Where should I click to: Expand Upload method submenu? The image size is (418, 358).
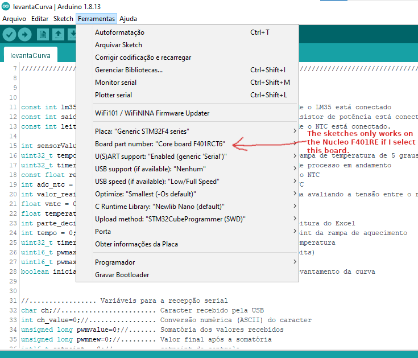click(187, 219)
